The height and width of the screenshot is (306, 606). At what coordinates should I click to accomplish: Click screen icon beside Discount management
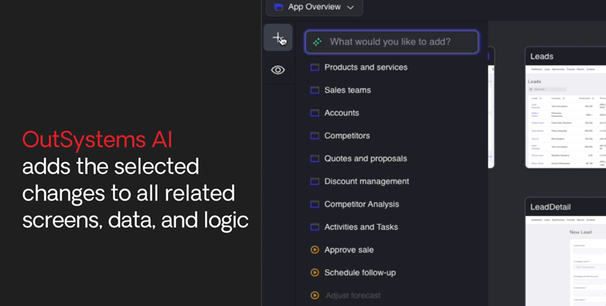coord(315,181)
